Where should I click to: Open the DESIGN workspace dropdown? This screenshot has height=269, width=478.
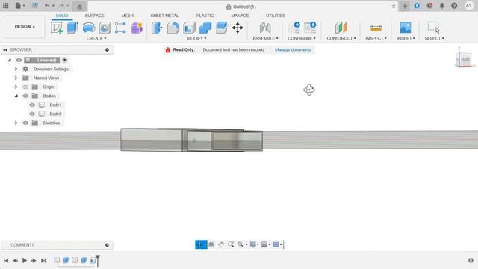point(25,27)
